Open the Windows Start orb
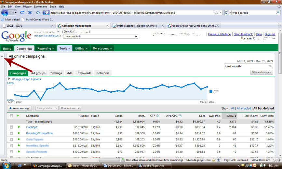This screenshot has height=169, width=282. pyautogui.click(x=6, y=165)
